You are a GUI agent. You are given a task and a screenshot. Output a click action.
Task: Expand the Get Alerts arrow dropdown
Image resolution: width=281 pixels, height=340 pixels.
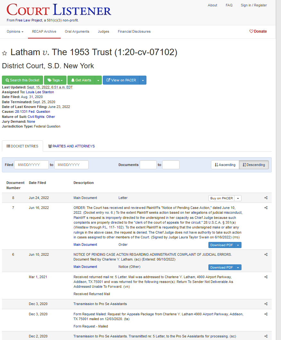98,80
